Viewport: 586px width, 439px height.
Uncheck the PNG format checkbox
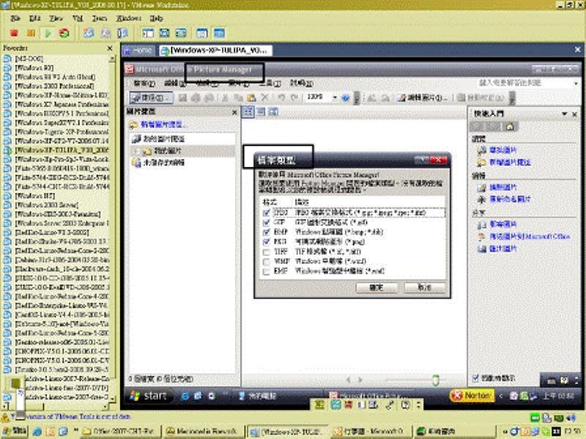[266, 242]
